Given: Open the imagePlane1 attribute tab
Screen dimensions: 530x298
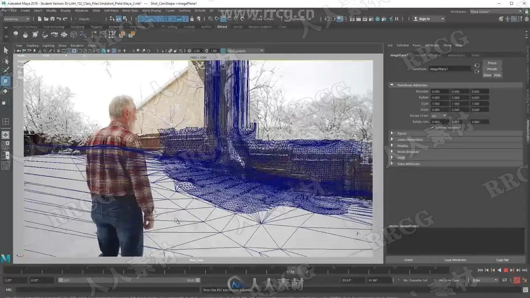Looking at the screenshot, I should 399,55.
